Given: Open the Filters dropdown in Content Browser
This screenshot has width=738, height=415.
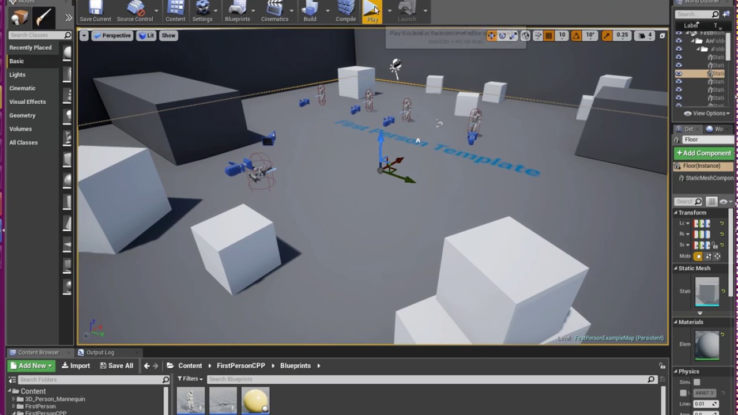Looking at the screenshot, I should coord(190,379).
